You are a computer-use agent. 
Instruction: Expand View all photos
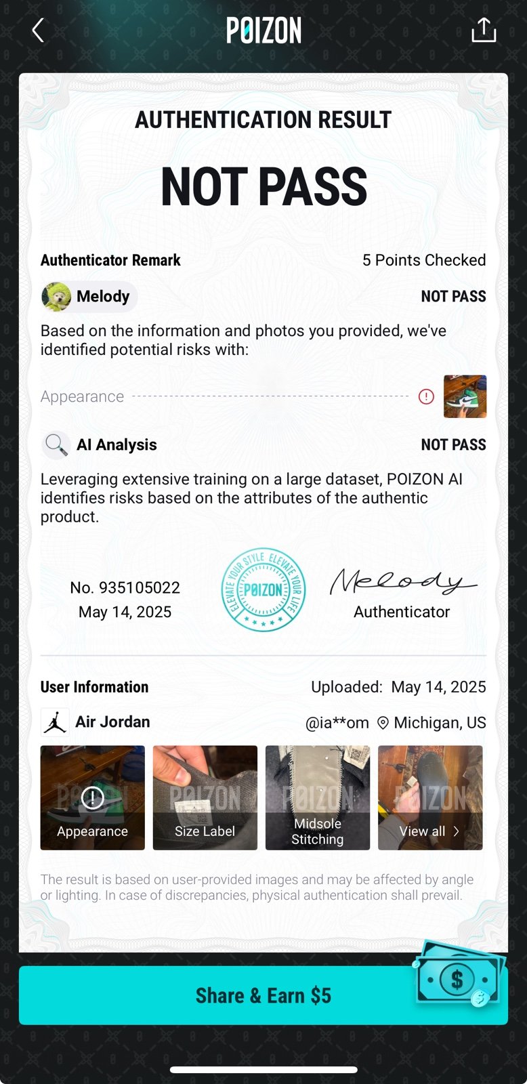click(x=430, y=797)
